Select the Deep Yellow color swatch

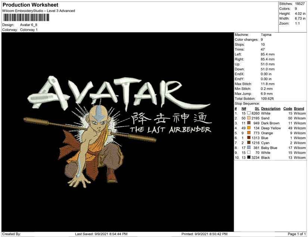click(249, 128)
